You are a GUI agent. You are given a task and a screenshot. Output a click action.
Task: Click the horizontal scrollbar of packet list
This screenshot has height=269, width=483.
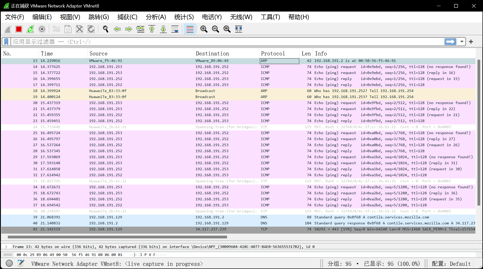[x=117, y=237]
